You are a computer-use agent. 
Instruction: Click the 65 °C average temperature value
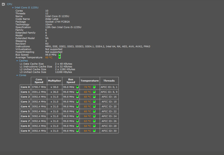click(49, 57)
